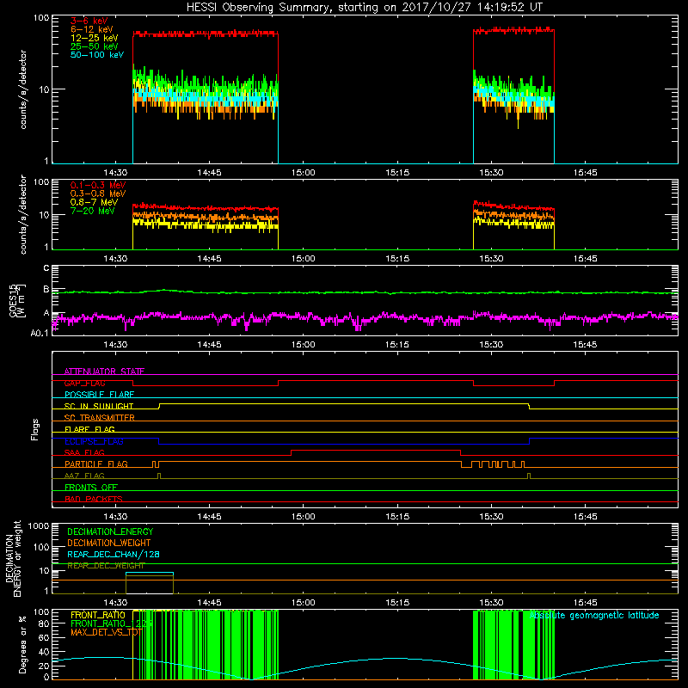Click the SC_TRANSMITTER flag label

[100, 418]
